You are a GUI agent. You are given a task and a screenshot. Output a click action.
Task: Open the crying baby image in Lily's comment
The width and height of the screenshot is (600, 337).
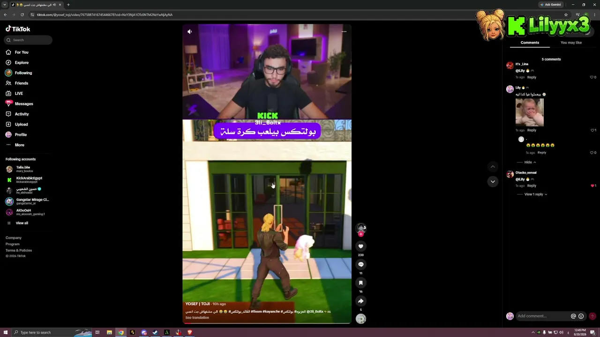[530, 112]
